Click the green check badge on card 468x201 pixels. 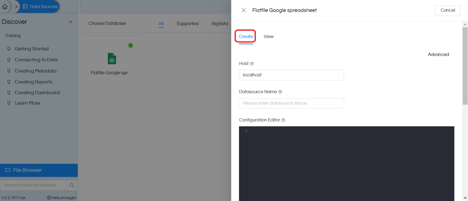(130, 45)
